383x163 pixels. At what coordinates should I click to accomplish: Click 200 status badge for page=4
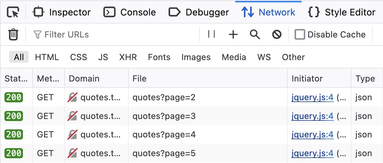[14, 134]
